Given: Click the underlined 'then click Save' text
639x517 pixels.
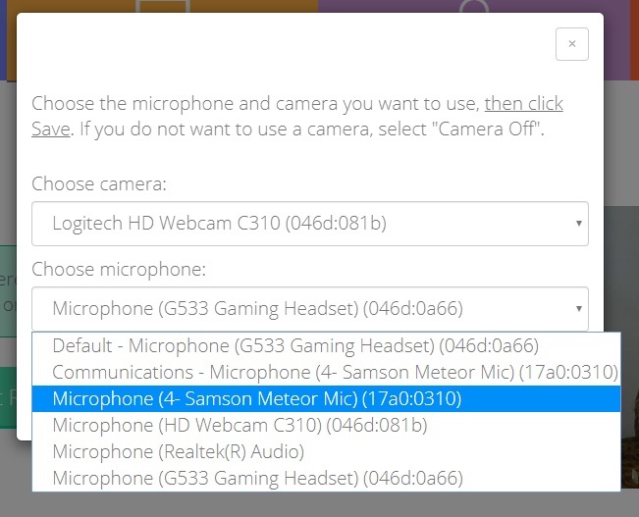Looking at the screenshot, I should pyautogui.click(x=524, y=104).
